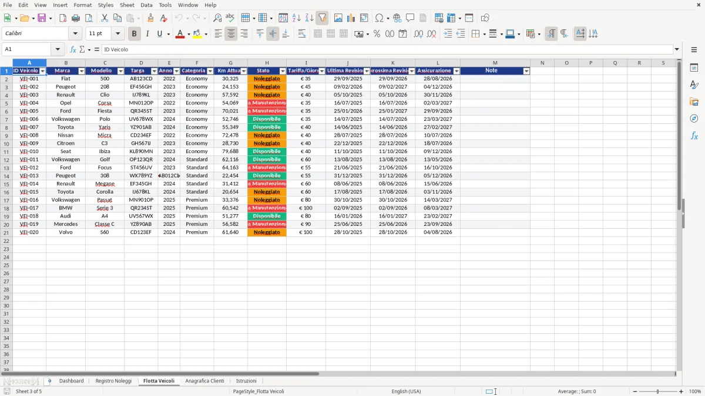Run the spelling check
Screen dimensions: 705x396
(230, 18)
